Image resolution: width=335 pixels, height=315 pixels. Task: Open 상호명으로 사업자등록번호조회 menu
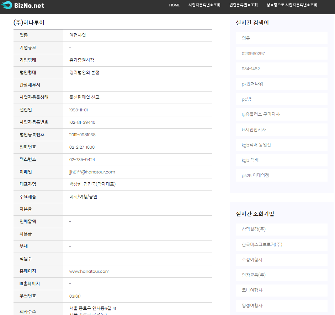click(292, 5)
